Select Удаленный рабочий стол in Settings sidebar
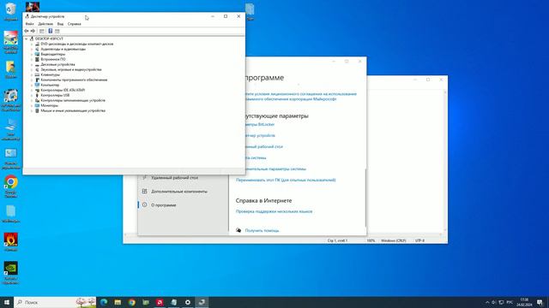Screen dimensions: 549x308 tap(174, 178)
